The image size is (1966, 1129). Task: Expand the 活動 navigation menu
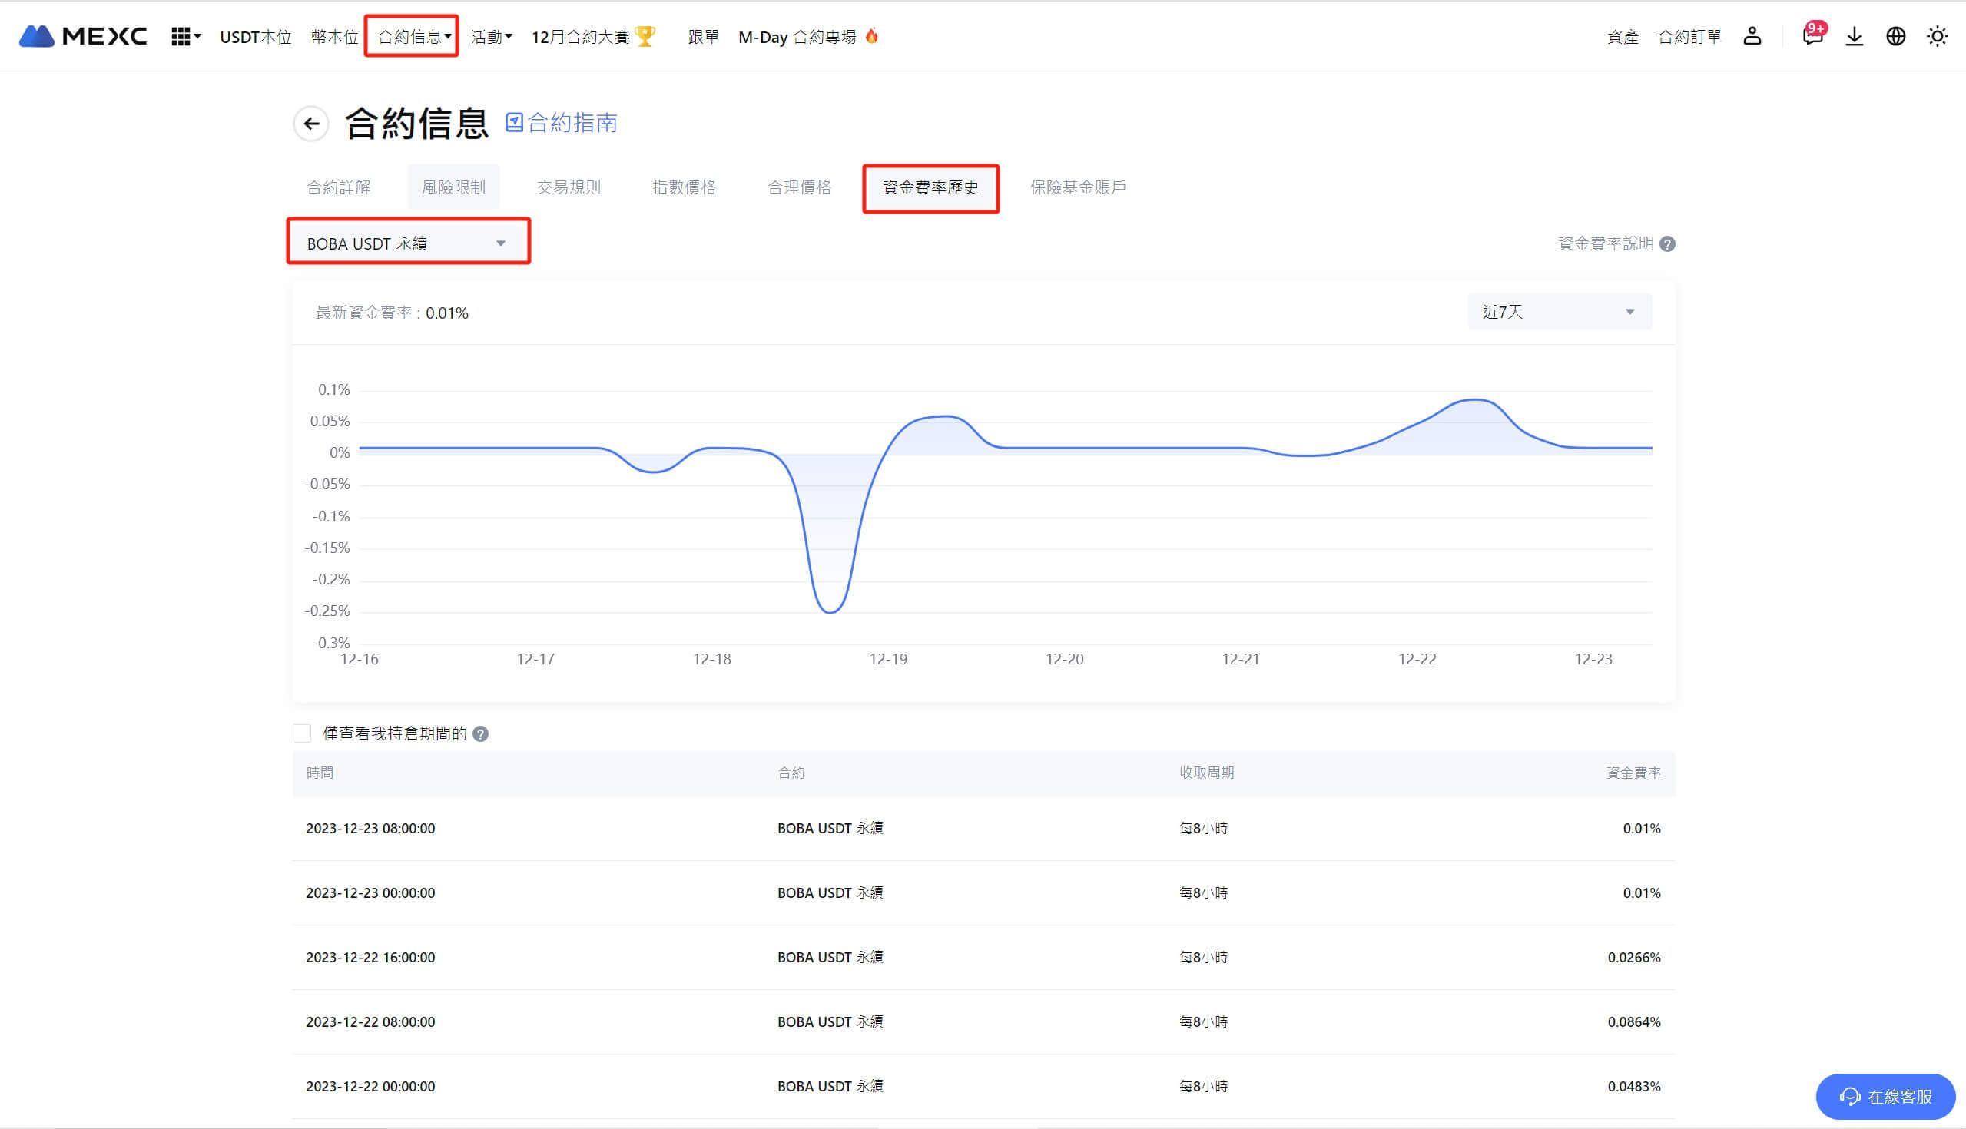tap(491, 36)
